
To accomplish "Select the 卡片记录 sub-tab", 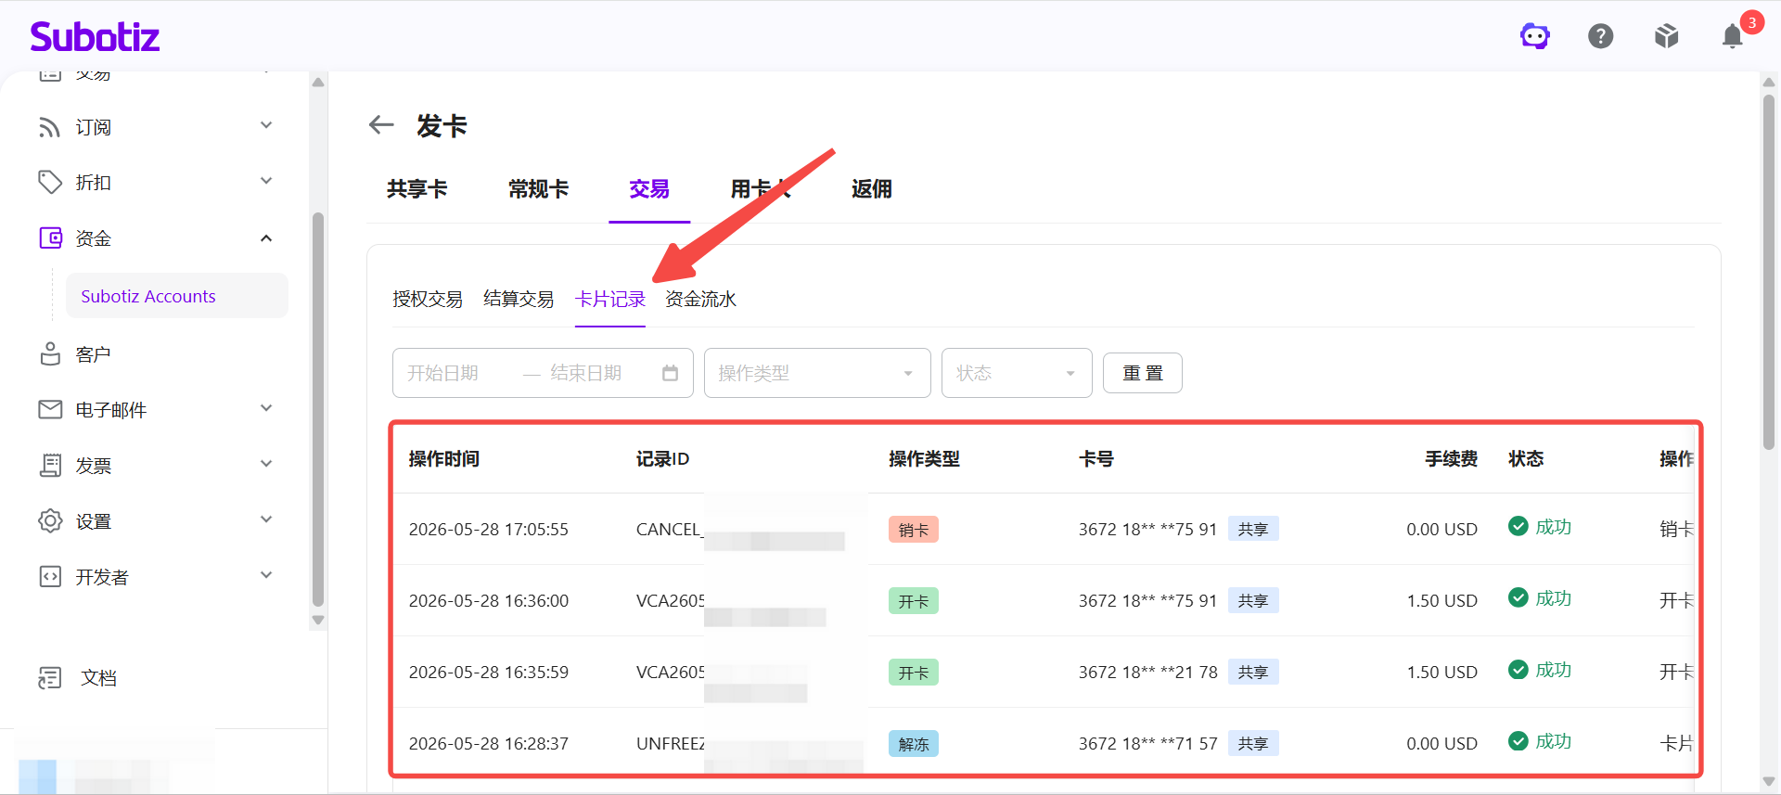I will coord(610,299).
